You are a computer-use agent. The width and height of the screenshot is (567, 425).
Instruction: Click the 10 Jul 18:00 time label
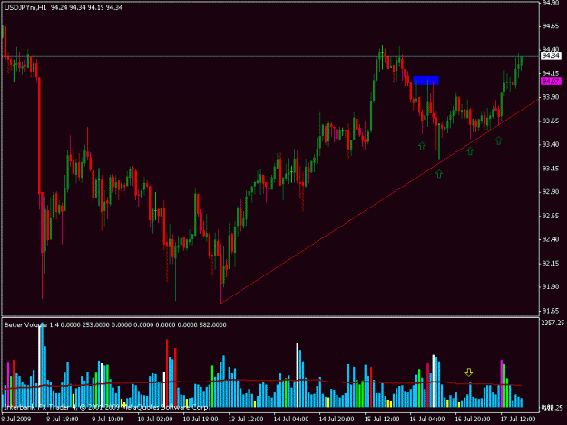pyautogui.click(x=200, y=420)
